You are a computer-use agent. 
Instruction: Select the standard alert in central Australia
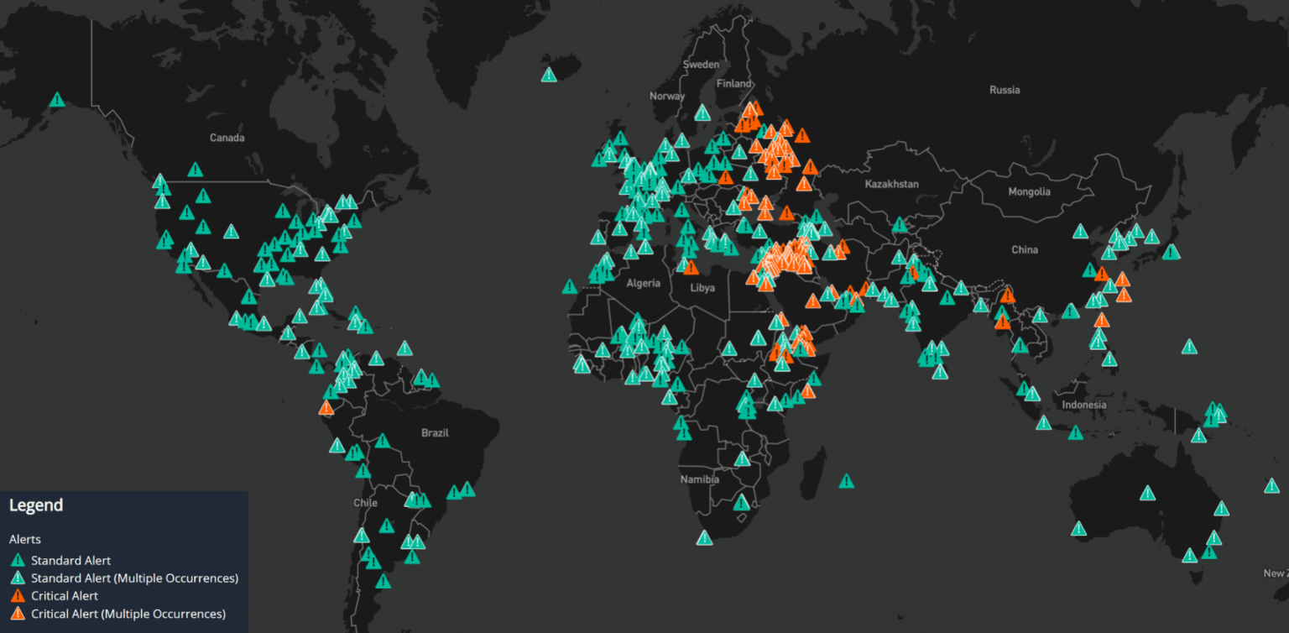click(x=1147, y=494)
